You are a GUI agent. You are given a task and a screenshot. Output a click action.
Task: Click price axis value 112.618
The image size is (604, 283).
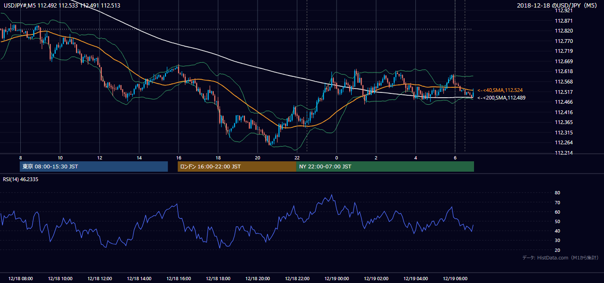[564, 71]
